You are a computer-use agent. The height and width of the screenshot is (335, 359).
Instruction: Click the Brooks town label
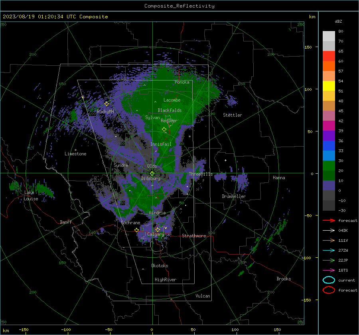(x=284, y=279)
